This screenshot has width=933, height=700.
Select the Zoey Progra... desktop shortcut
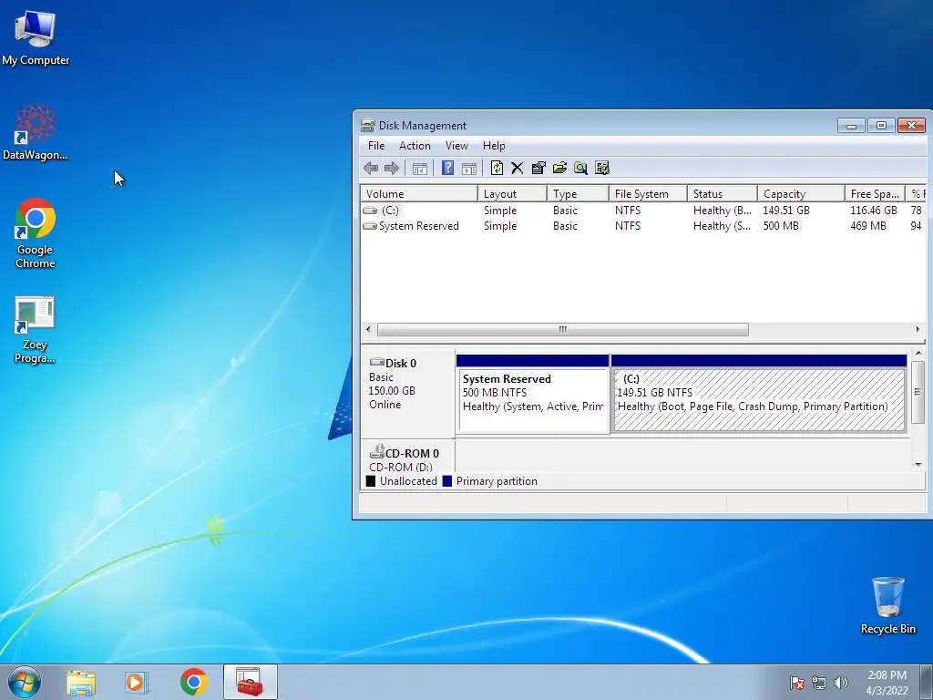tap(35, 330)
